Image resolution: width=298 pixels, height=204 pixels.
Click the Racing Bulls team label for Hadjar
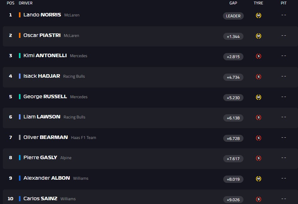(74, 76)
